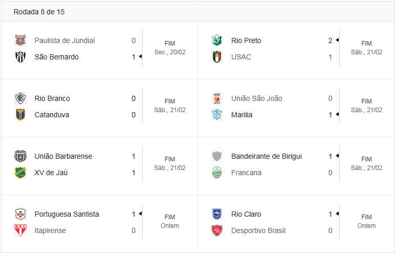Viewport: 395px width, 253px height.
Task: Click the Sex., 20/02 match date
Action: (170, 52)
